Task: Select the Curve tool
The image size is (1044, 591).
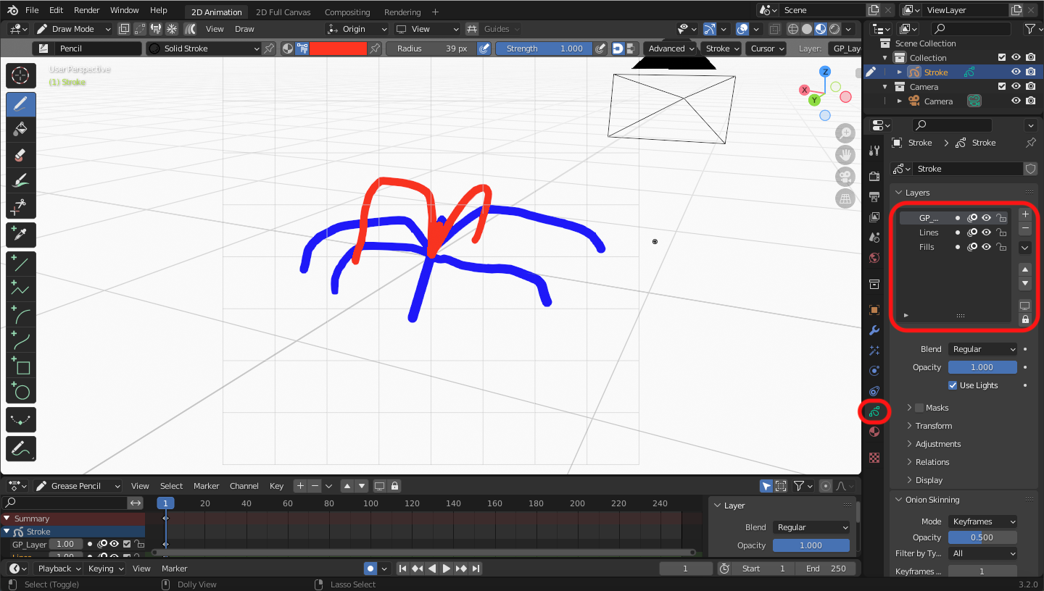Action: (x=21, y=340)
